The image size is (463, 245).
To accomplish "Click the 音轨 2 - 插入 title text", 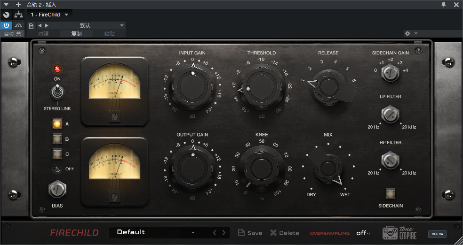I will pyautogui.click(x=41, y=5).
